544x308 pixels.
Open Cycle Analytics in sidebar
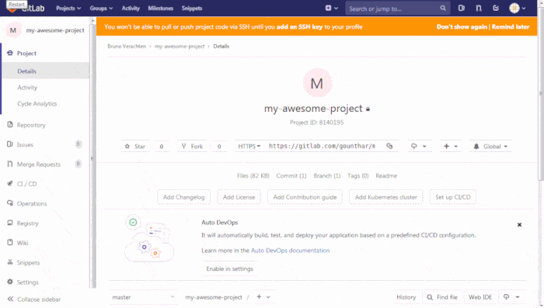coord(37,104)
